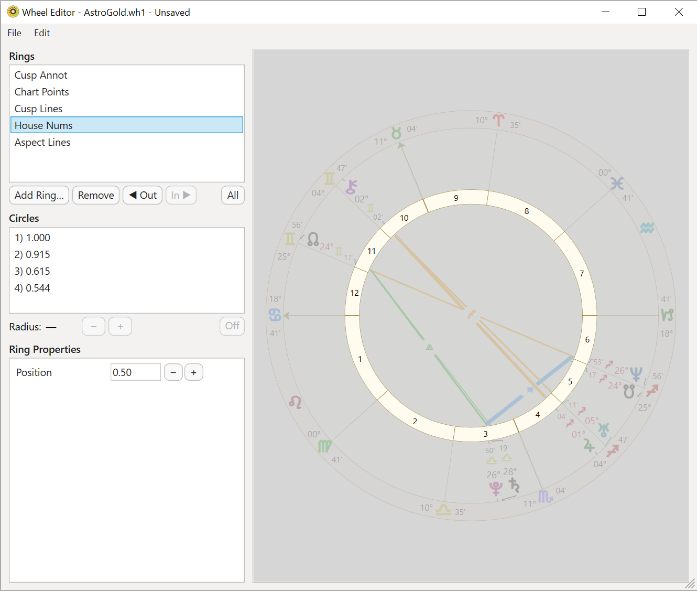Click the Remove button
The width and height of the screenshot is (697, 591).
[96, 195]
